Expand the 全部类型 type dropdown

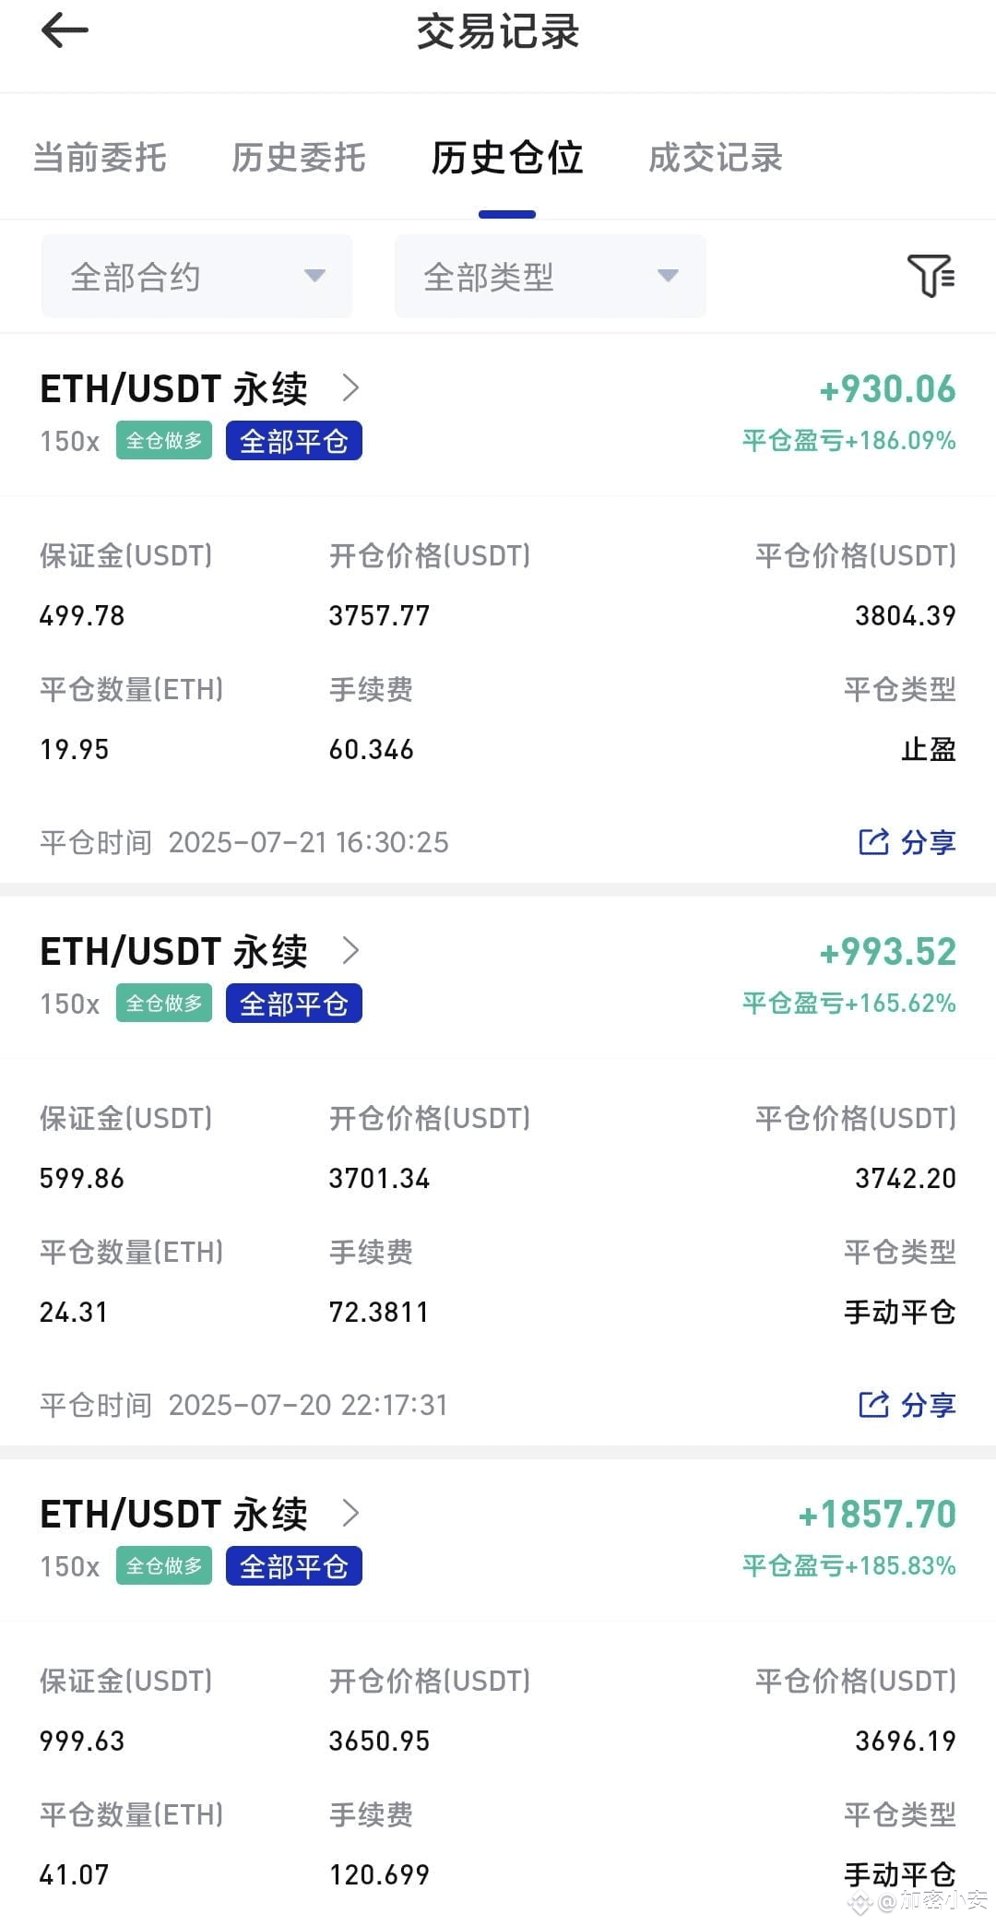pyautogui.click(x=550, y=276)
